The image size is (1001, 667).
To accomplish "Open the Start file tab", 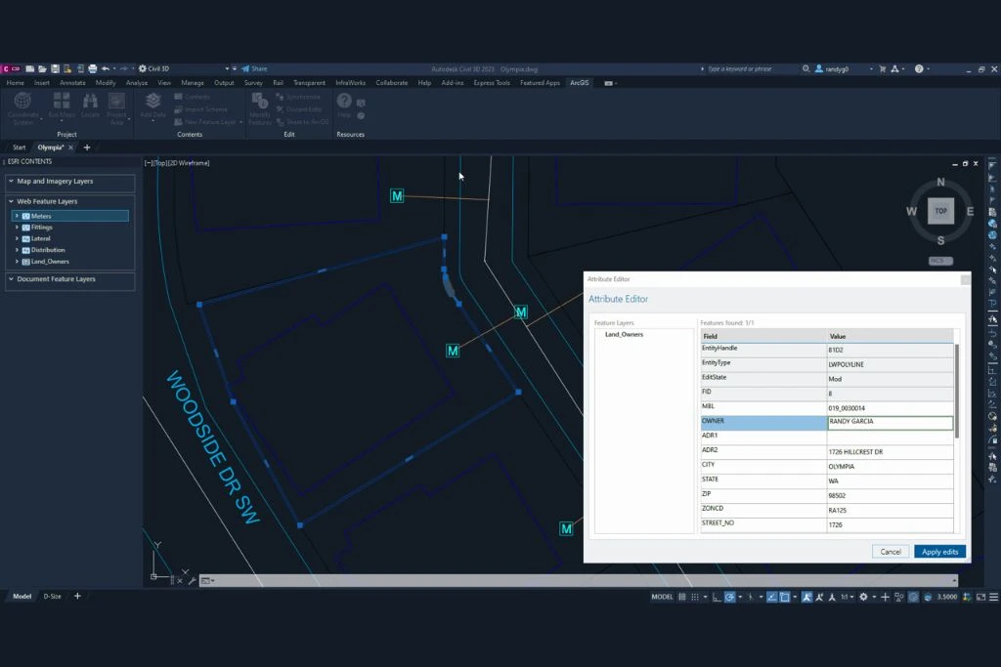I will point(20,147).
